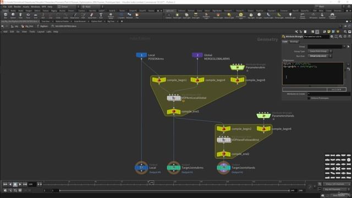Screen dimensions: 352x198
Task: Select the Spot Light shelf tool
Action: point(186,15)
